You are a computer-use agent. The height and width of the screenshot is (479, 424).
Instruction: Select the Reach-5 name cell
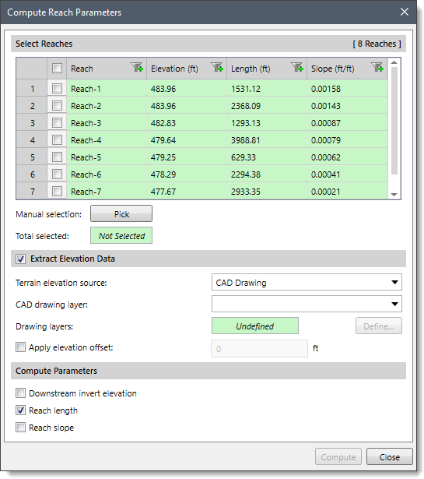click(107, 157)
